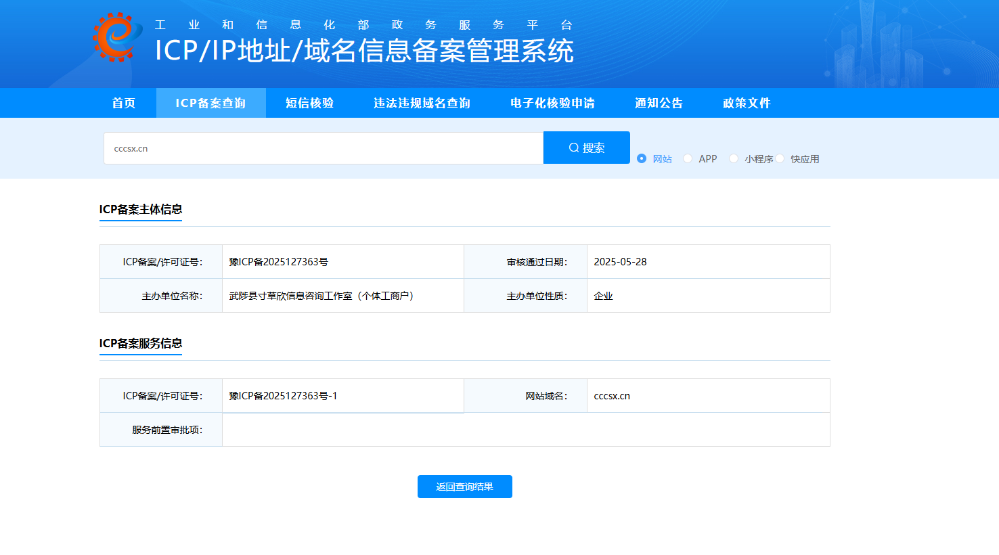The height and width of the screenshot is (555, 999).
Task: Select the 网站 radio option
Action: [642, 158]
